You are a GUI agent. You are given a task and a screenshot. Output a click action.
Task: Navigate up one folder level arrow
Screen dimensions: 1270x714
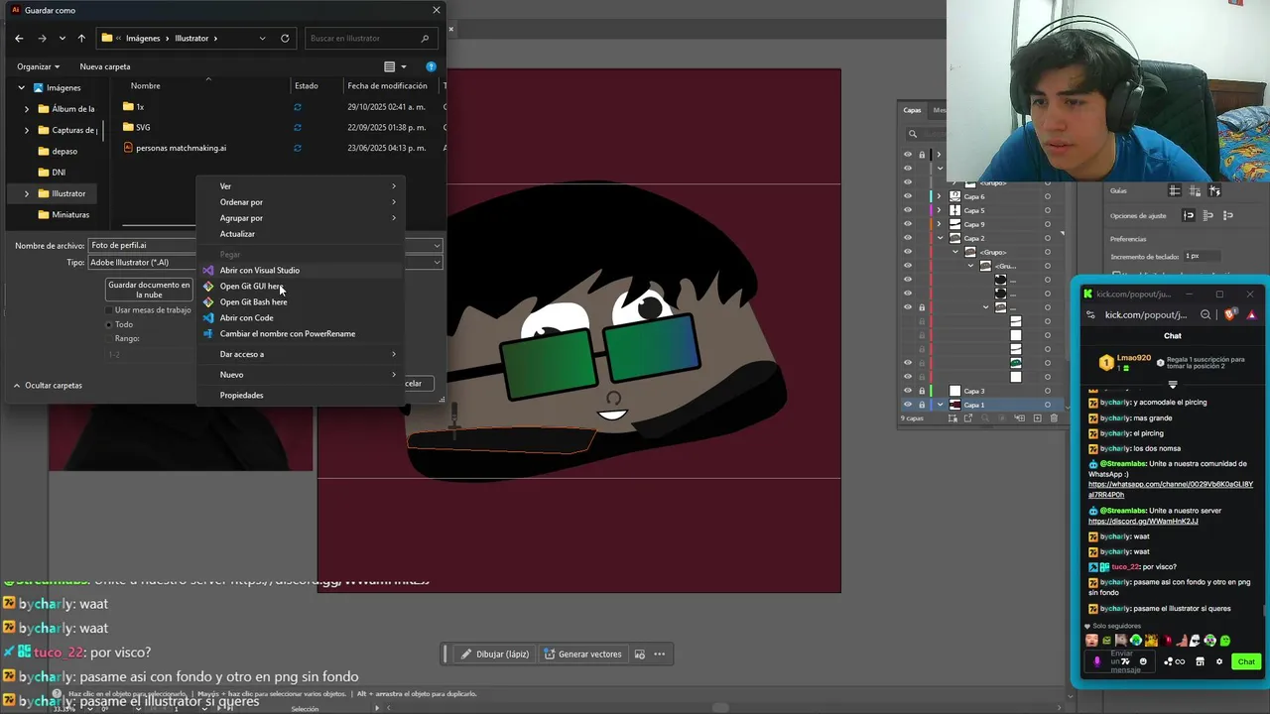pyautogui.click(x=81, y=38)
